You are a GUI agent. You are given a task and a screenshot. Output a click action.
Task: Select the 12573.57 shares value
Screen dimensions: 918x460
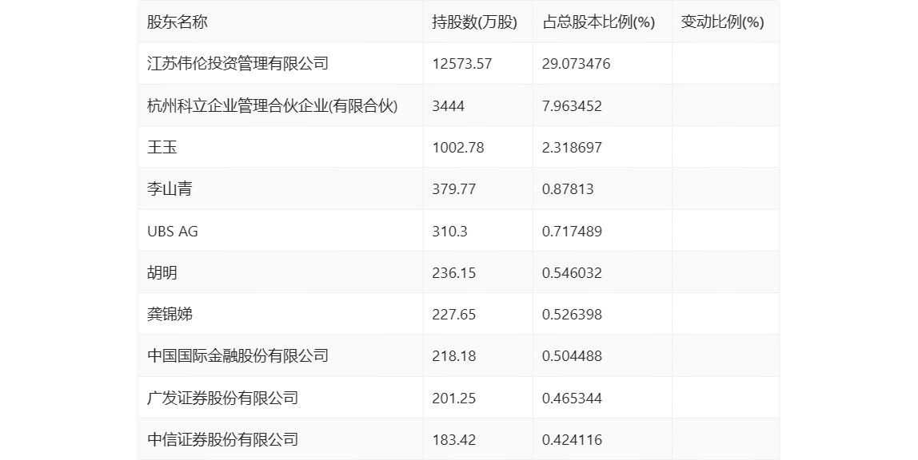point(462,64)
